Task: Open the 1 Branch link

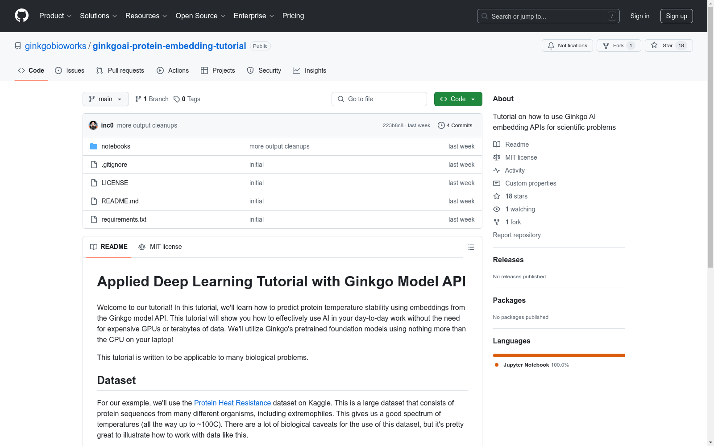Action: tap(152, 99)
